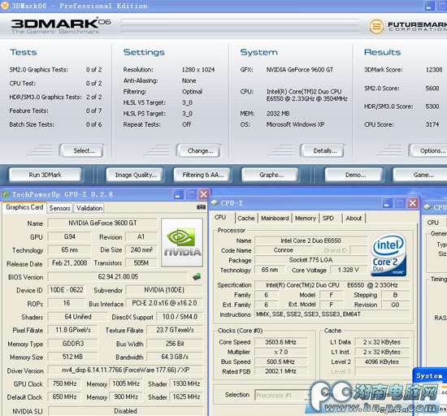
Task: Minimize the 3DMark06 window
Action: [429, 6]
